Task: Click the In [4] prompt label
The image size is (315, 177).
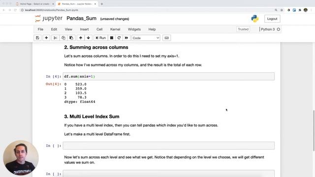Action: pyautogui.click(x=53, y=77)
